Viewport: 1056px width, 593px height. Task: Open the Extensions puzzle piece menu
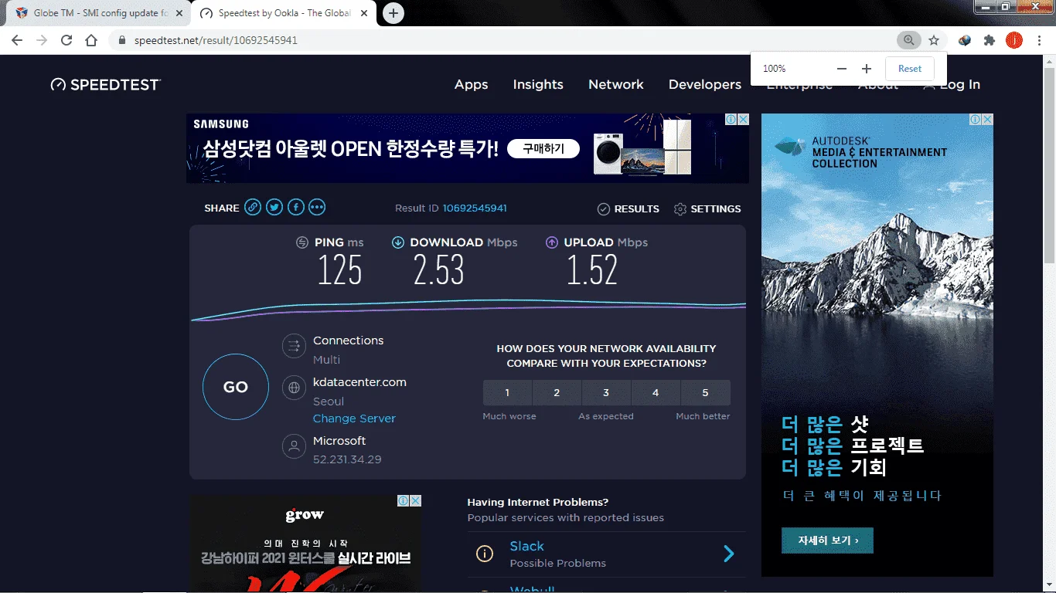(x=990, y=40)
